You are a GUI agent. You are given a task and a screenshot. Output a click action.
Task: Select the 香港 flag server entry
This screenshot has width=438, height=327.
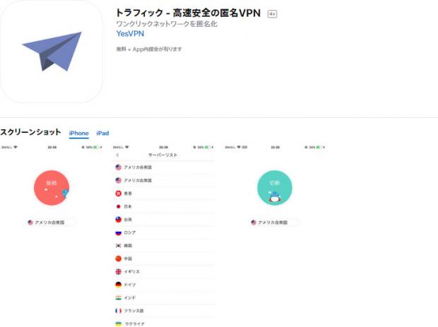tap(119, 194)
